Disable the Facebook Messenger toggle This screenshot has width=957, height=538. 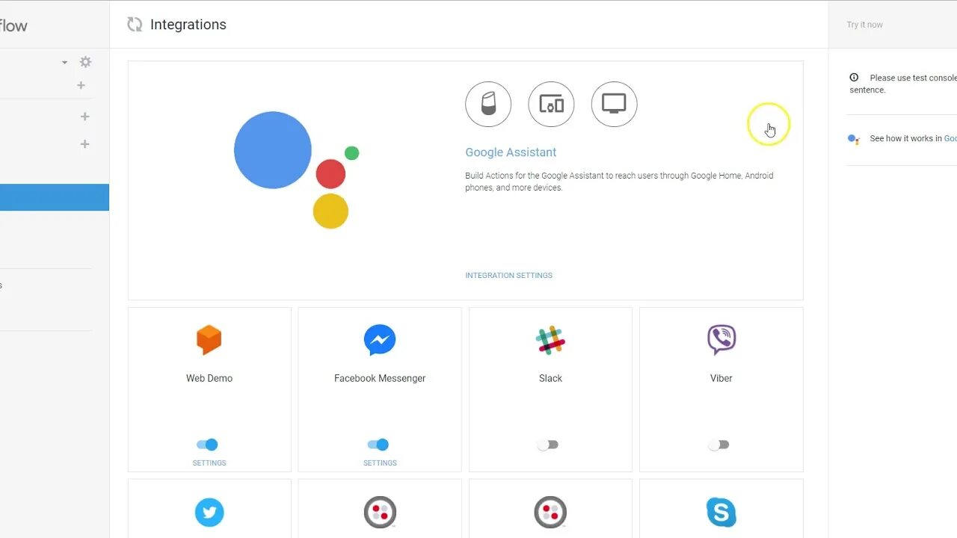[378, 445]
